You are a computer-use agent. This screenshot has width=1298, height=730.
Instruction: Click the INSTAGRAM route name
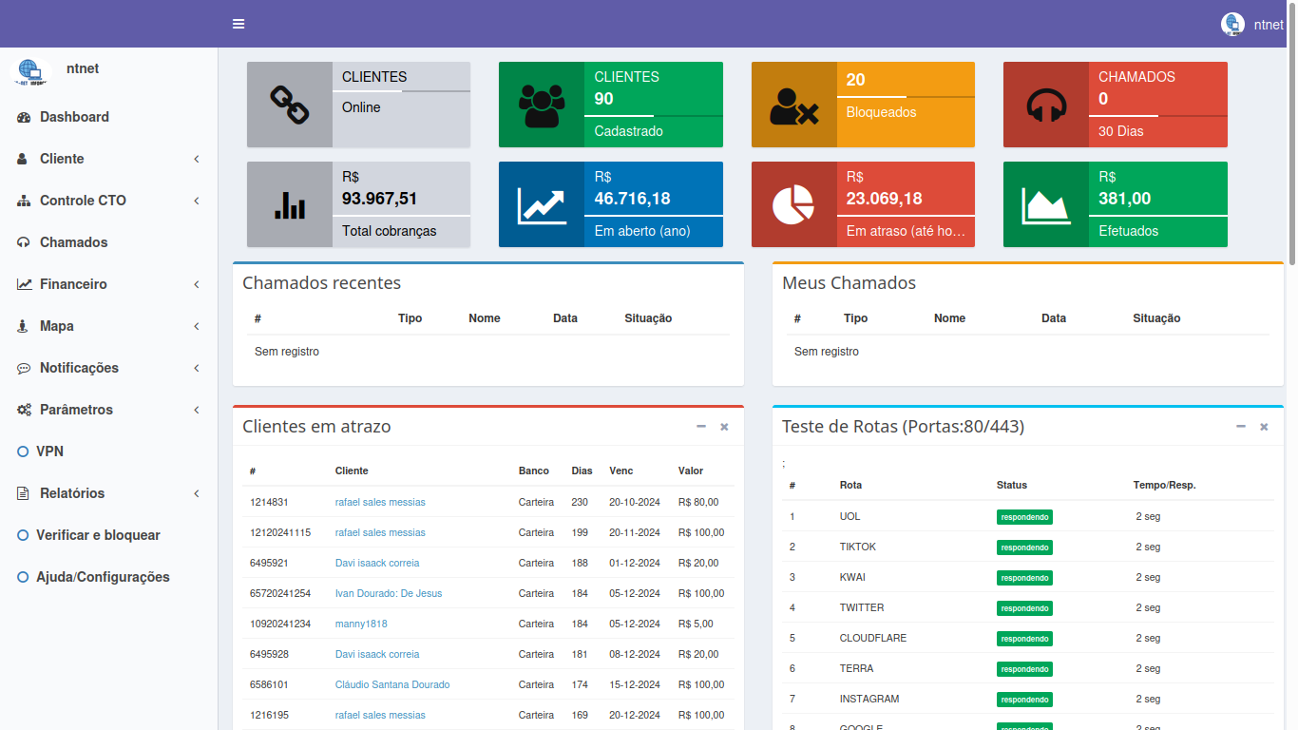[869, 699]
